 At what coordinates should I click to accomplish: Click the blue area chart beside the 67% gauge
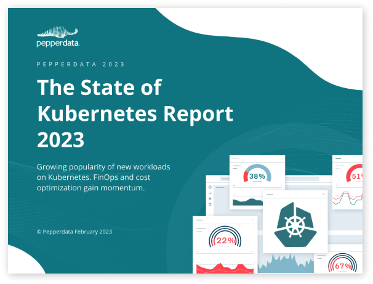click(x=286, y=264)
